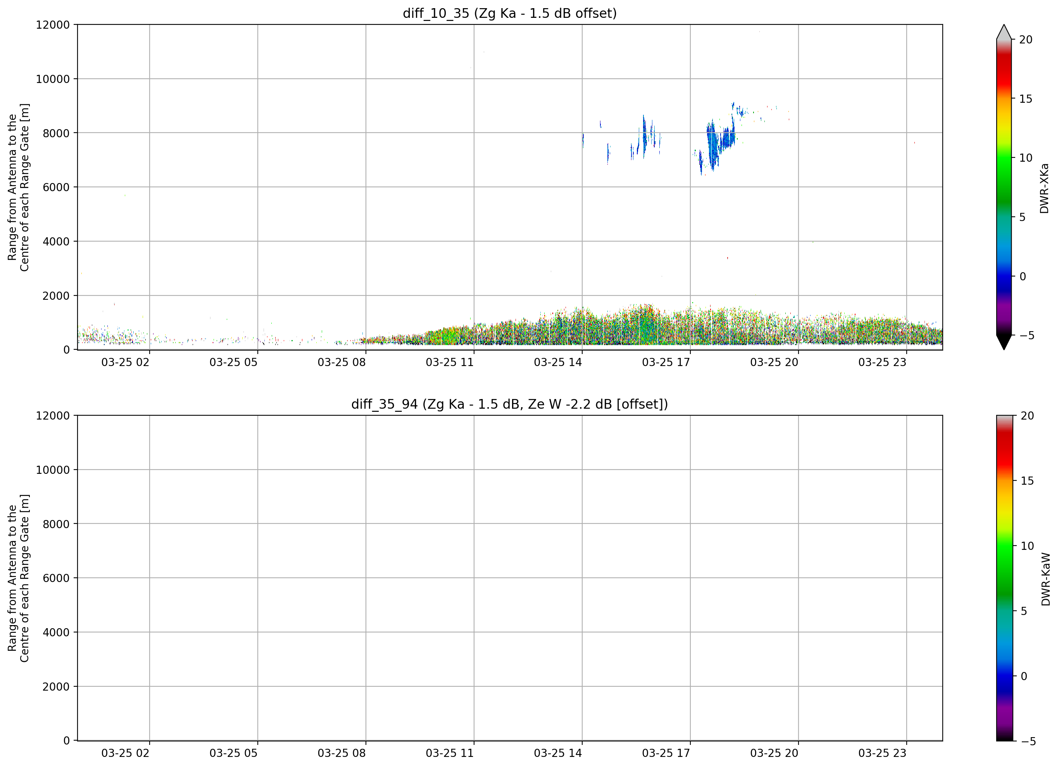Click the top plot's y-axis range label

coord(18,187)
